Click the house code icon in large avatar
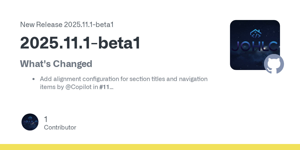Screen dimensions: 300x150 click(x=255, y=33)
